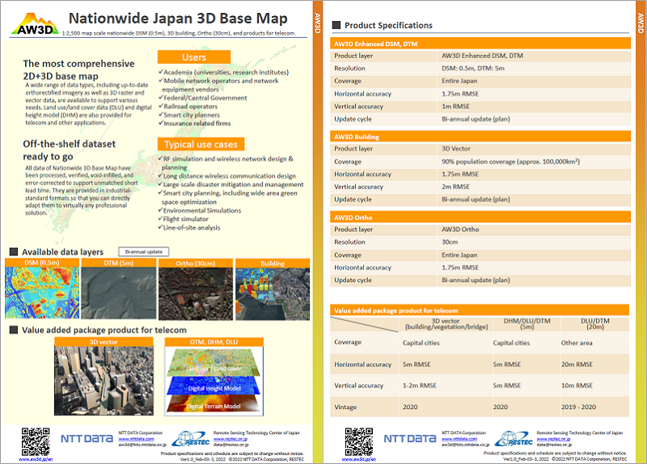Click the 'DSM: 0.5m, DTM: 5m' resolution value
The height and width of the screenshot is (464, 647).
click(x=473, y=69)
